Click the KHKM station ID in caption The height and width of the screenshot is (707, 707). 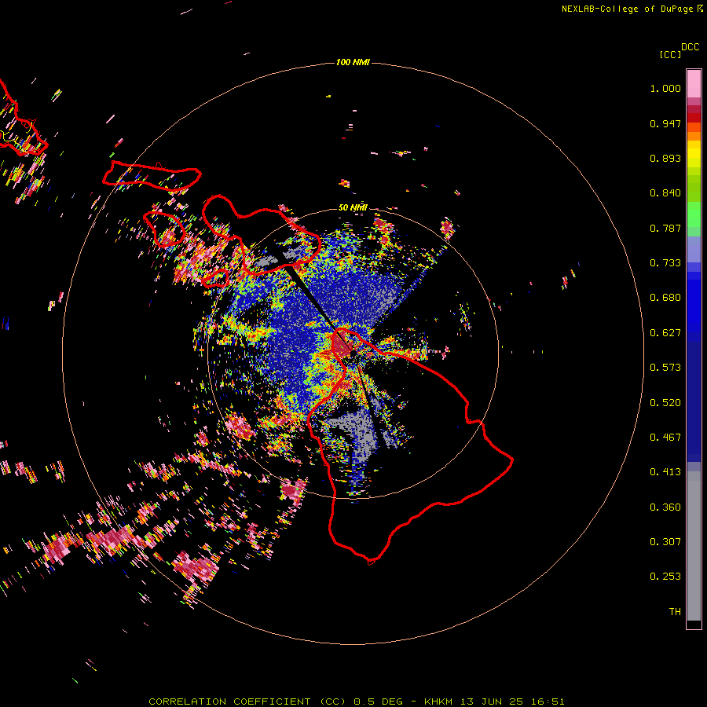pyautogui.click(x=438, y=702)
